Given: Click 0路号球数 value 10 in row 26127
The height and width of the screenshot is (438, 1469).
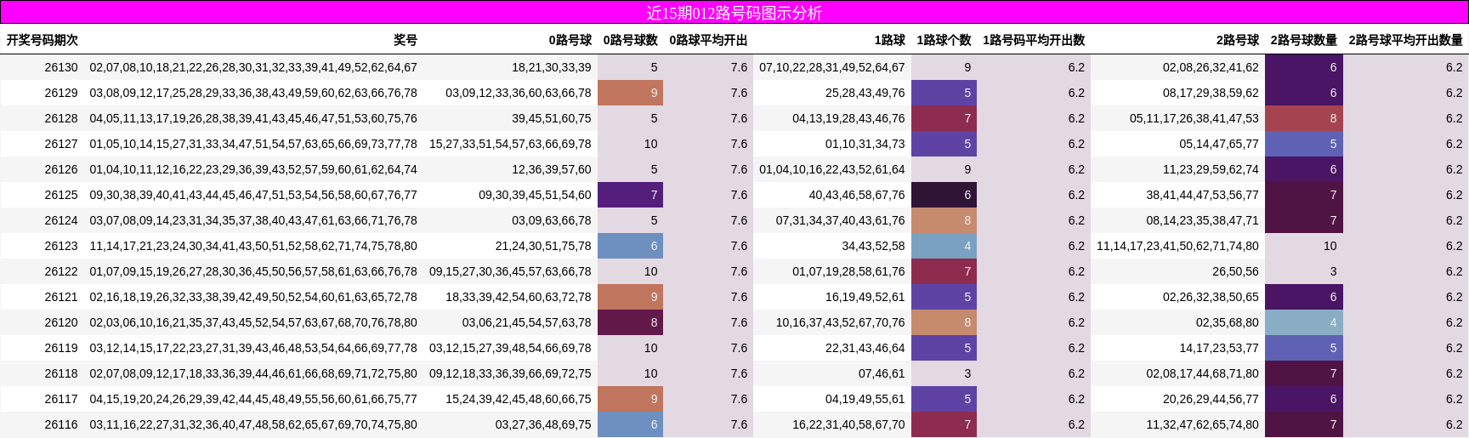Looking at the screenshot, I should pyautogui.click(x=650, y=144).
